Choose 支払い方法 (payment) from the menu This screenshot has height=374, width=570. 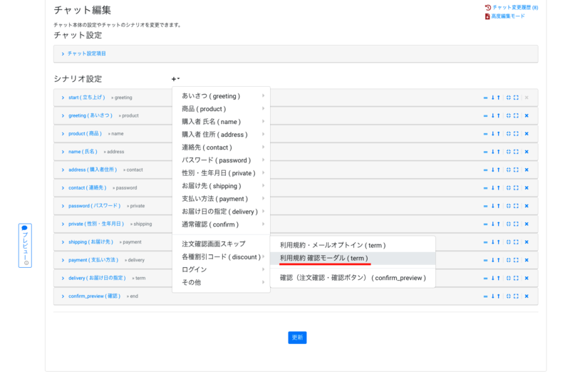[214, 199]
